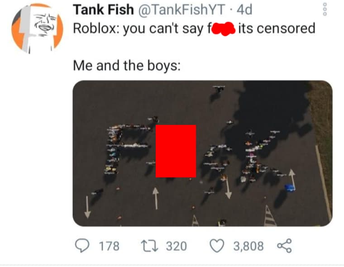Click the red scribble over the censored word

(x=223, y=29)
